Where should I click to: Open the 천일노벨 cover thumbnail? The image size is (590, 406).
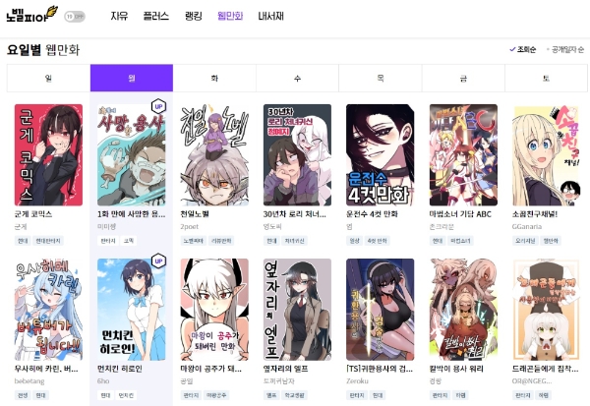[214, 155]
